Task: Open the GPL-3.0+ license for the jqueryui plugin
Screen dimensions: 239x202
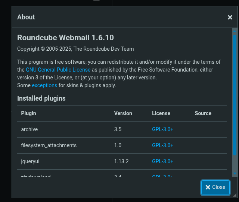Action: pyautogui.click(x=162, y=161)
